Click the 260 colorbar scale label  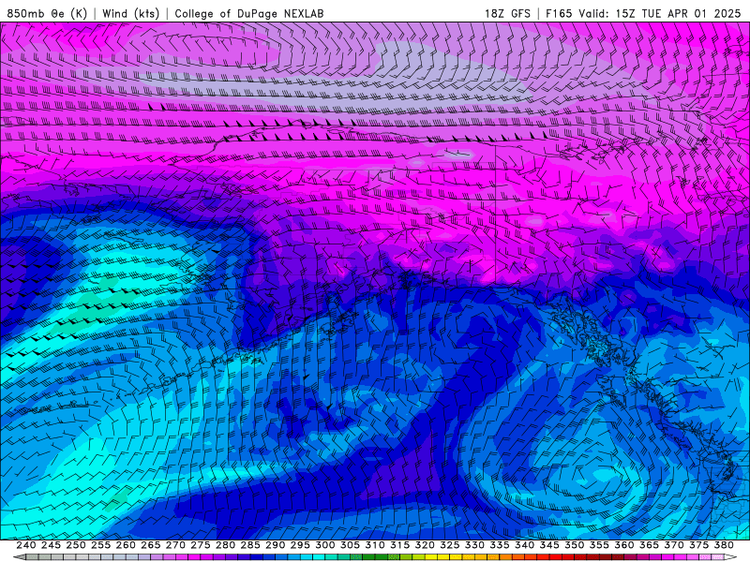pyautogui.click(x=126, y=545)
